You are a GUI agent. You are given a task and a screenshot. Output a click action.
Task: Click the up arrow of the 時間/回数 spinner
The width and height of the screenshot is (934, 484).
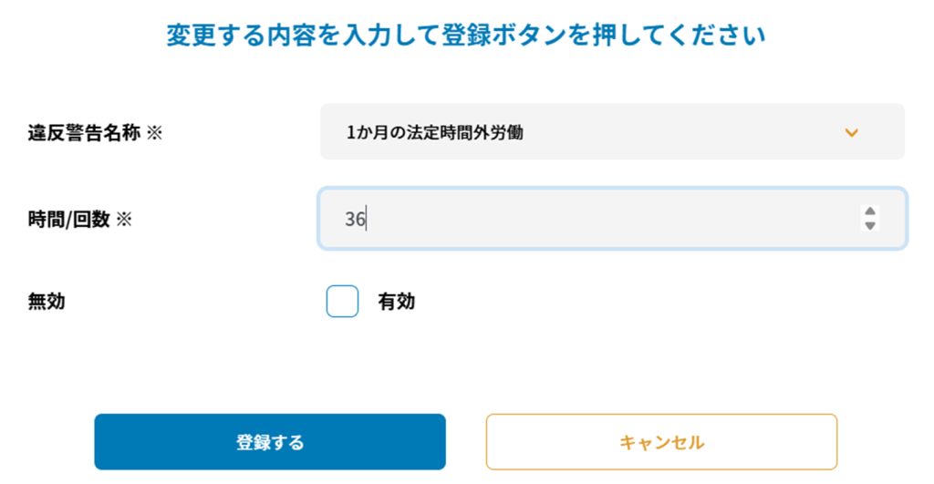tap(869, 211)
